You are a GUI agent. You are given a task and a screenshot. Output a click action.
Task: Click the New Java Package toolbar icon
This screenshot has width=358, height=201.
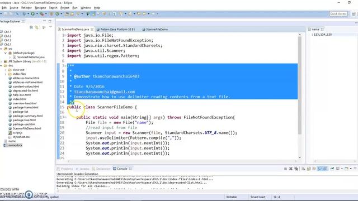[51, 14]
